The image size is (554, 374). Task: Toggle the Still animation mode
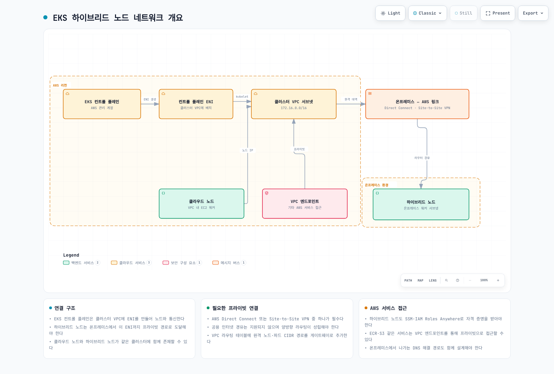point(463,13)
